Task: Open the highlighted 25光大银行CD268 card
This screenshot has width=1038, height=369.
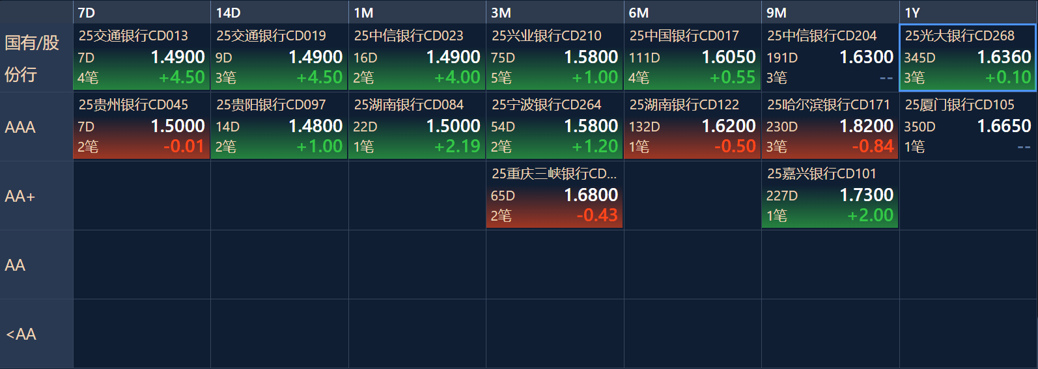Action: [x=968, y=57]
